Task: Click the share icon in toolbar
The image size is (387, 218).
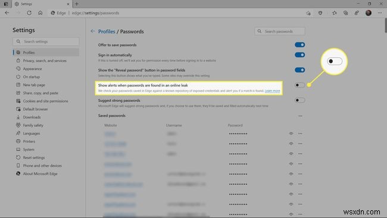Action: coord(357,13)
